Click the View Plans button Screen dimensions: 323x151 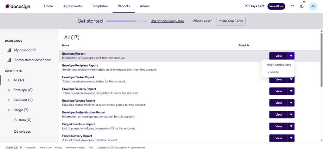click(276, 6)
